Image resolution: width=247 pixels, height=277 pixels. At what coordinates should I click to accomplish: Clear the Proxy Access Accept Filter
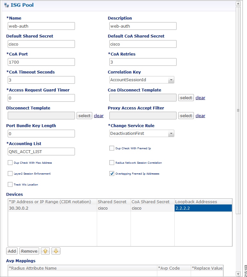pos(200,116)
